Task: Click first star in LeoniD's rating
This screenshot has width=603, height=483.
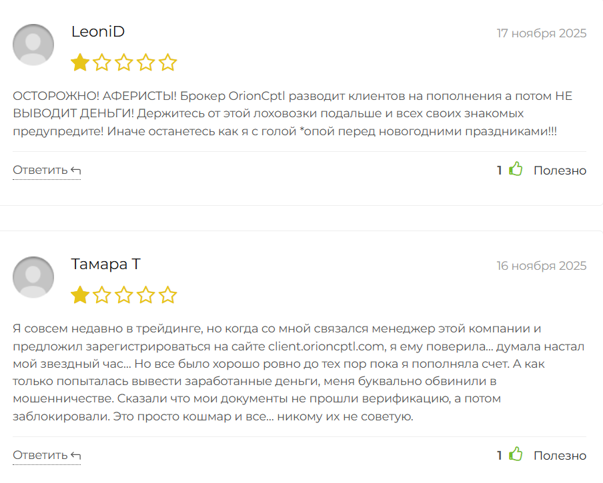Action: [x=80, y=63]
